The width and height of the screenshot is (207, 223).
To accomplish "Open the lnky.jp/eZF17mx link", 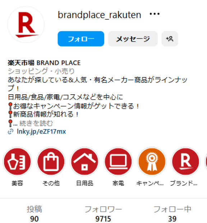I will 41,132.
